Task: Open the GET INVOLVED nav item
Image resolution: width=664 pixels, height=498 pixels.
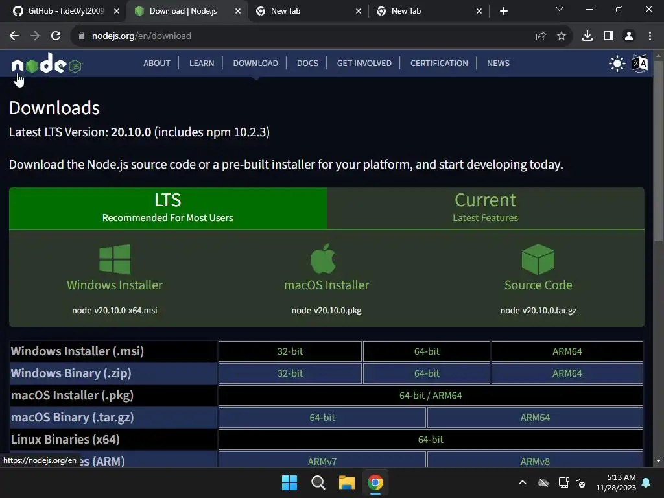Action: [364, 63]
